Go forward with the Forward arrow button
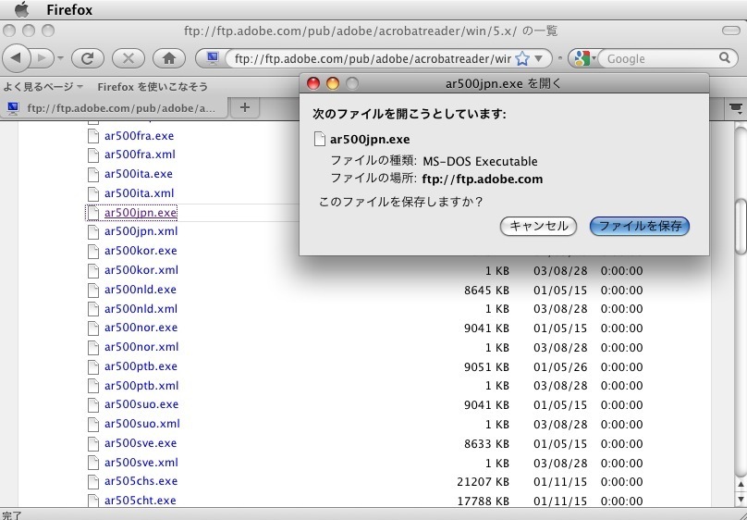Viewport: 747px width, 520px height. (43, 58)
